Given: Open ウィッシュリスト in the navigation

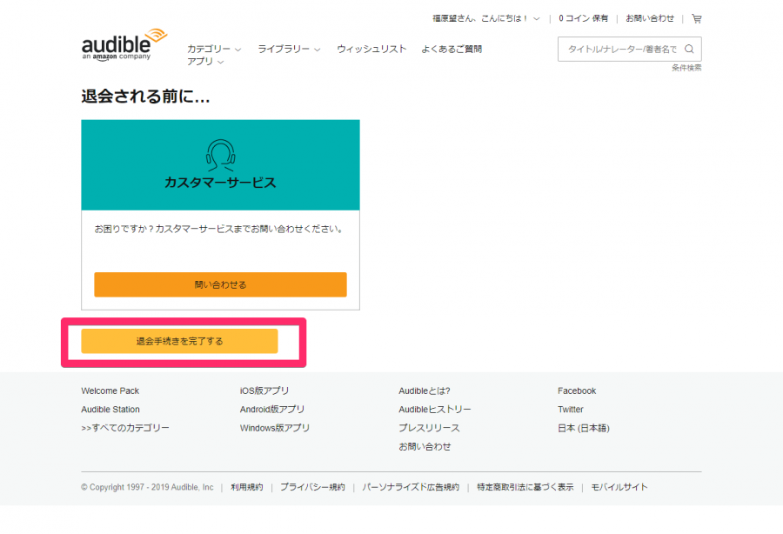Looking at the screenshot, I should [x=371, y=49].
